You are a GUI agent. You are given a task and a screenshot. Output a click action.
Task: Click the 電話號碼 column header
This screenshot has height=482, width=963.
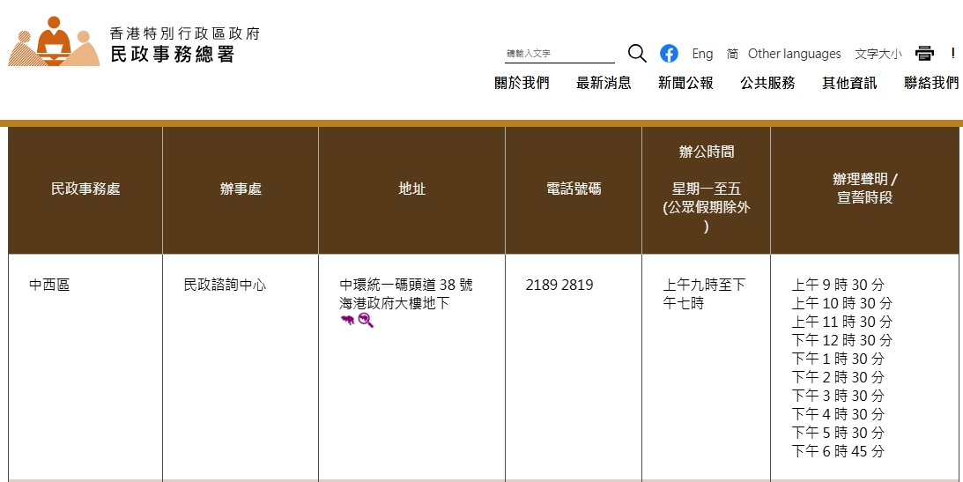[x=574, y=189]
